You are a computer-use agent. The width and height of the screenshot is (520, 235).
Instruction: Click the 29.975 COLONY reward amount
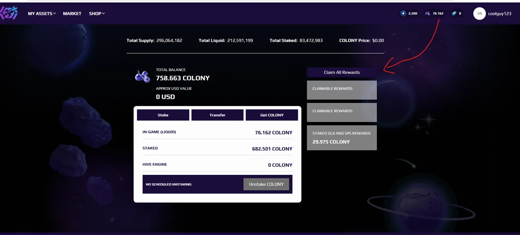point(331,142)
